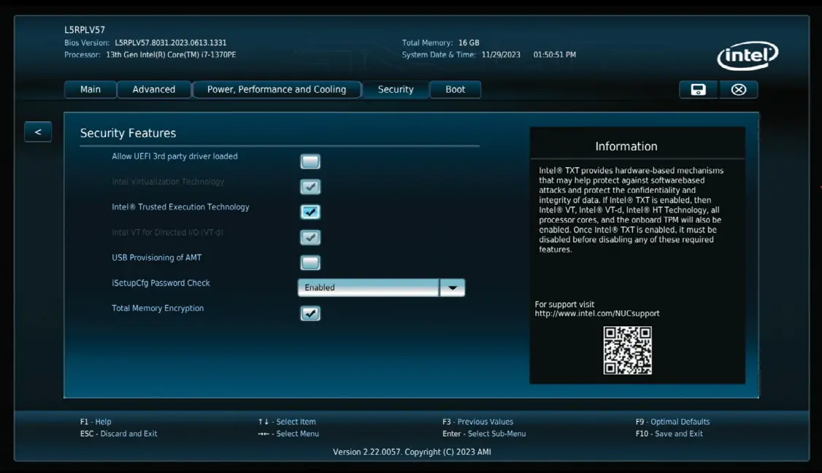Click the NUCsupport URL link
Viewport: 822px width, 473px height.
[597, 314]
